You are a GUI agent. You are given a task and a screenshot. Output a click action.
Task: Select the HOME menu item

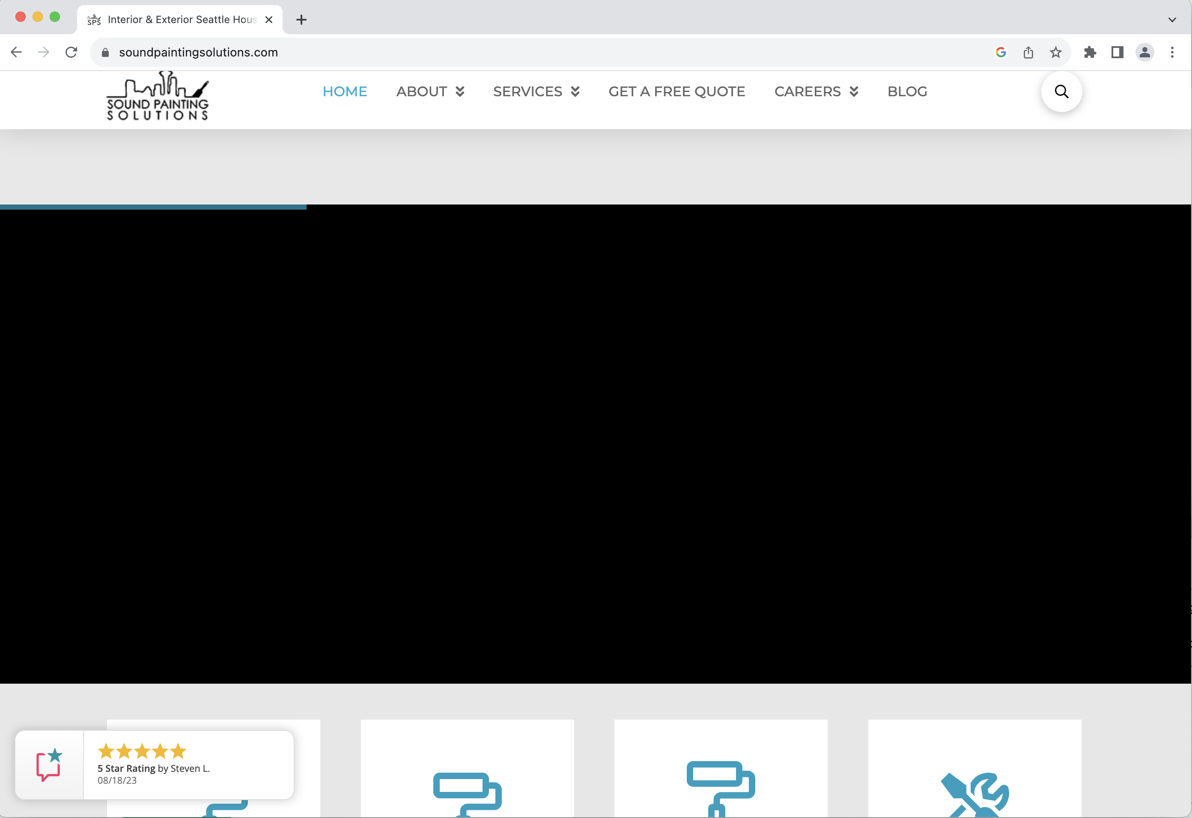pos(345,92)
